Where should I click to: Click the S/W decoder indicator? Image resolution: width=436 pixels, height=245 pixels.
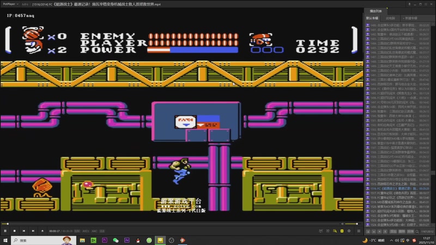(77, 231)
